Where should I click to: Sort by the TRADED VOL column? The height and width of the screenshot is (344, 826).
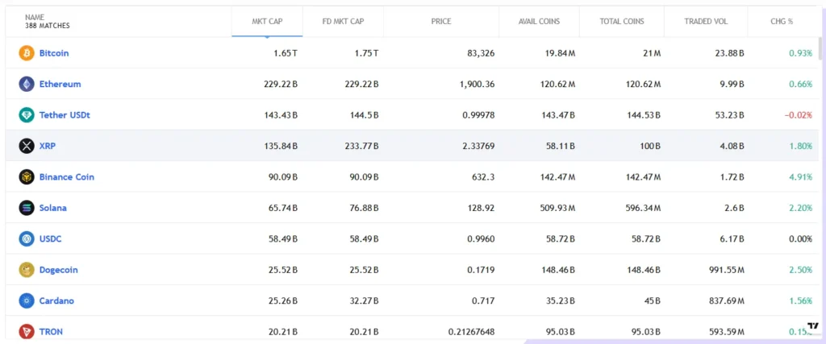tap(706, 22)
